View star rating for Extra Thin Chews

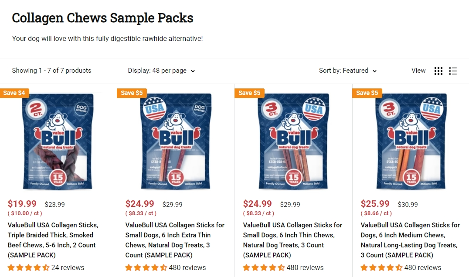pyautogui.click(x=146, y=267)
